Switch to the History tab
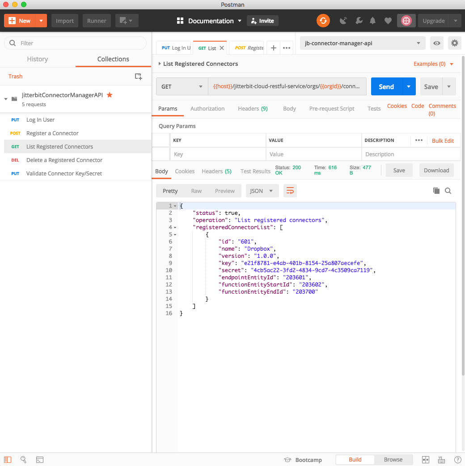Viewport: 465px width, 466px height. pyautogui.click(x=38, y=59)
